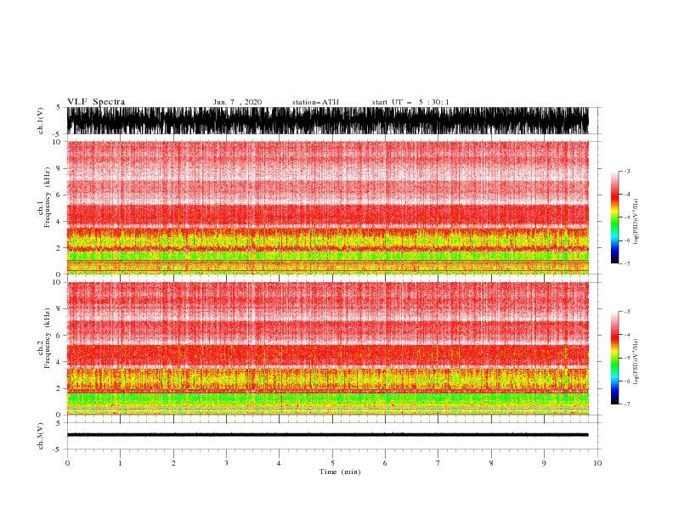Click the ch.1 spectrogram panel

tap(327, 207)
